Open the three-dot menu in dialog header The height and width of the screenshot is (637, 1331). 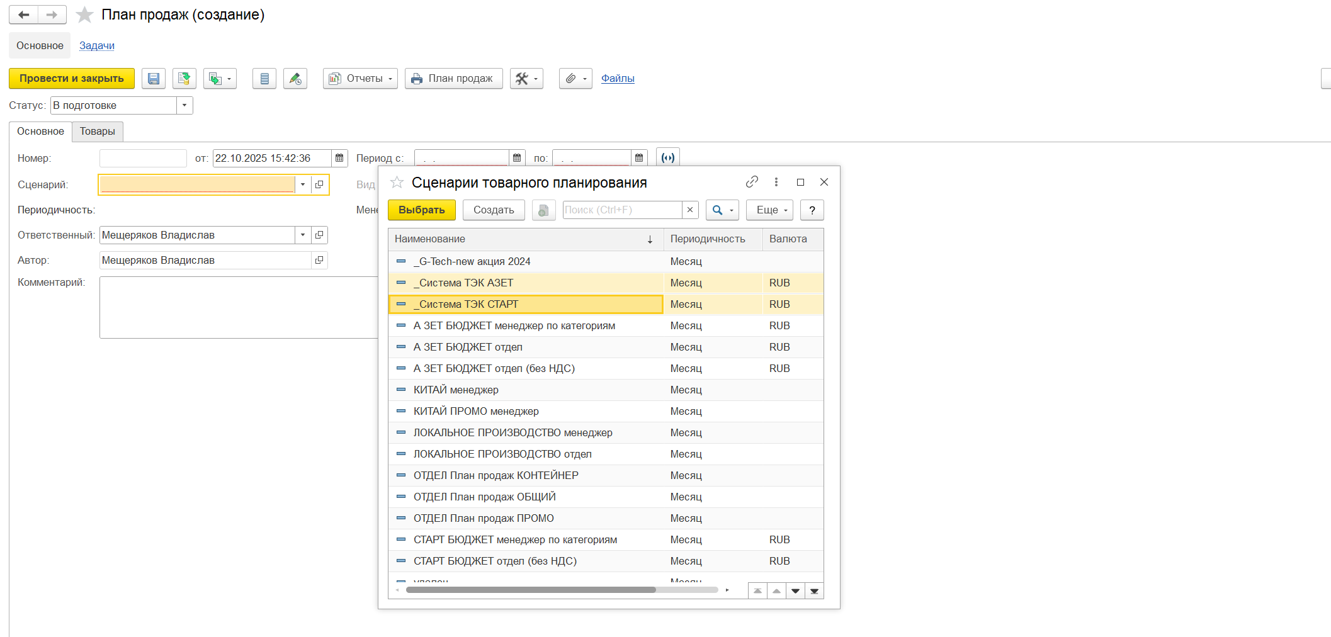(776, 182)
